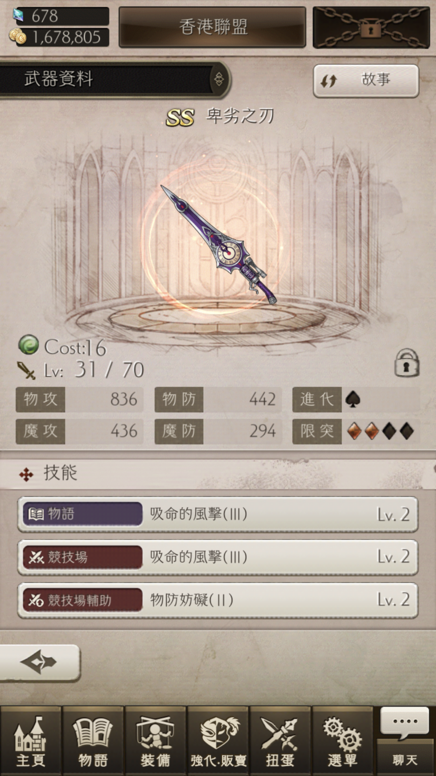The height and width of the screenshot is (776, 436).
Task: Click the back arrow button
Action: point(40,662)
